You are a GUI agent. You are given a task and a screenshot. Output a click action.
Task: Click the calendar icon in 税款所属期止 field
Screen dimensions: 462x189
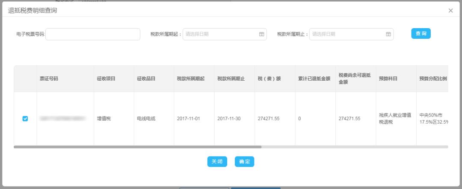388,34
